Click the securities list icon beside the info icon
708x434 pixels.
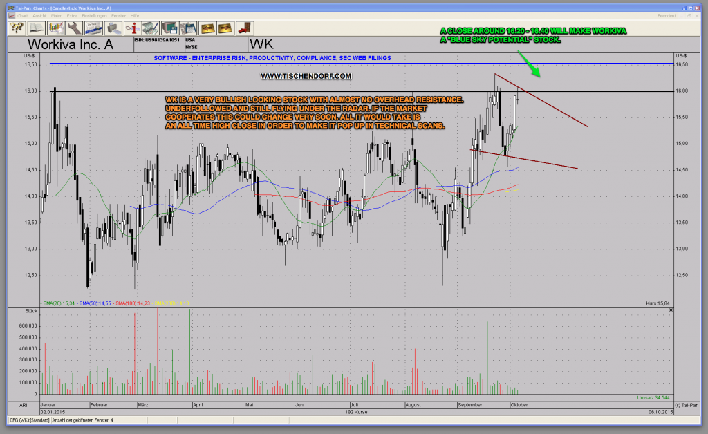click(150, 28)
